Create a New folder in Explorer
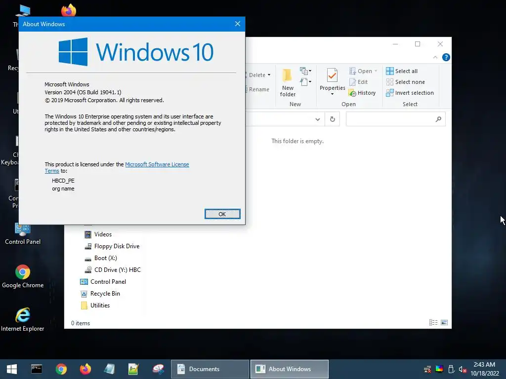 click(x=288, y=82)
